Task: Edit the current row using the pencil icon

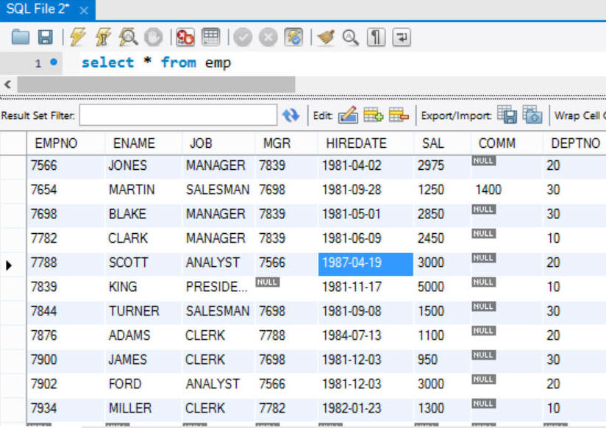Action: click(348, 115)
